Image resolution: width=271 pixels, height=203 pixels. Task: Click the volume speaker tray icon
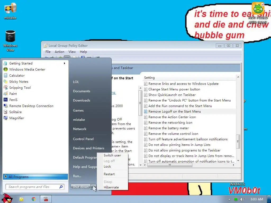tap(242, 199)
